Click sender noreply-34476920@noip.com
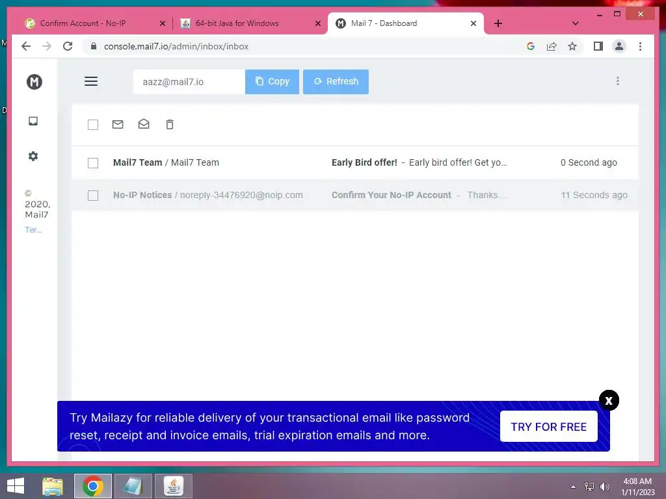 click(x=241, y=195)
